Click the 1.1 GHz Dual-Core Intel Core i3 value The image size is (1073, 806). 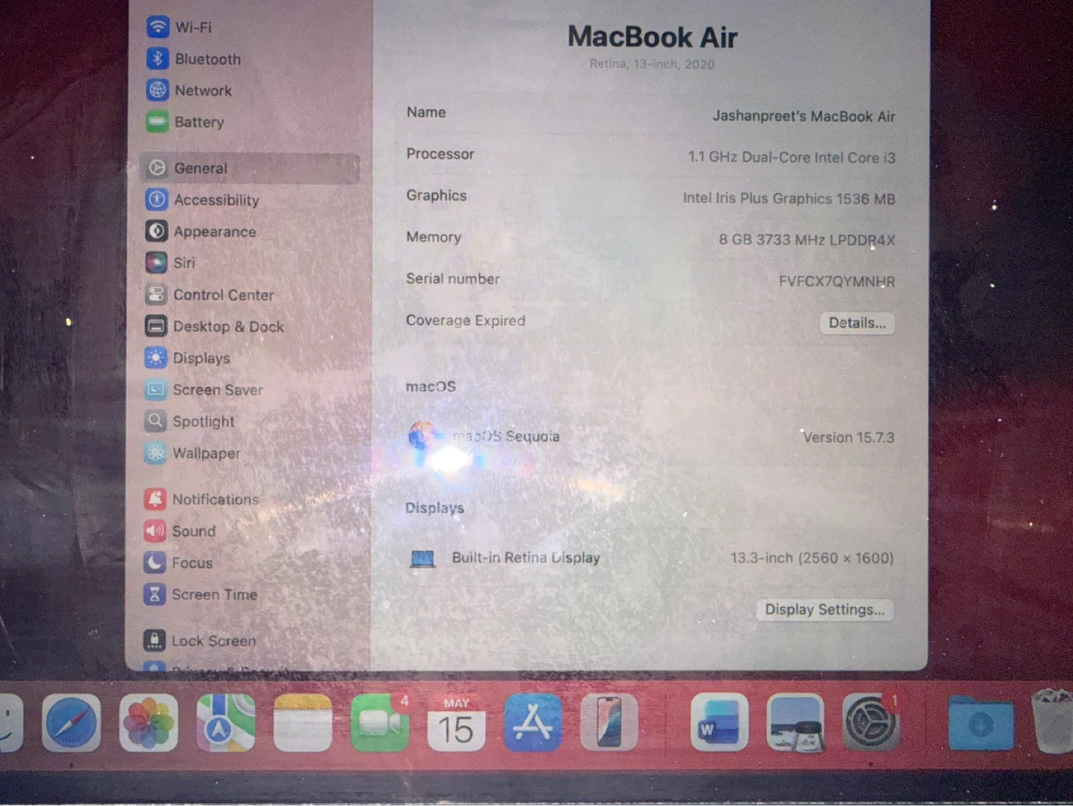click(x=791, y=157)
